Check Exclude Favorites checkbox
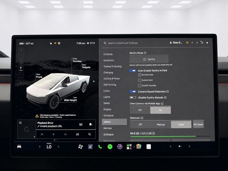The image size is (228, 171). (x=140, y=85)
